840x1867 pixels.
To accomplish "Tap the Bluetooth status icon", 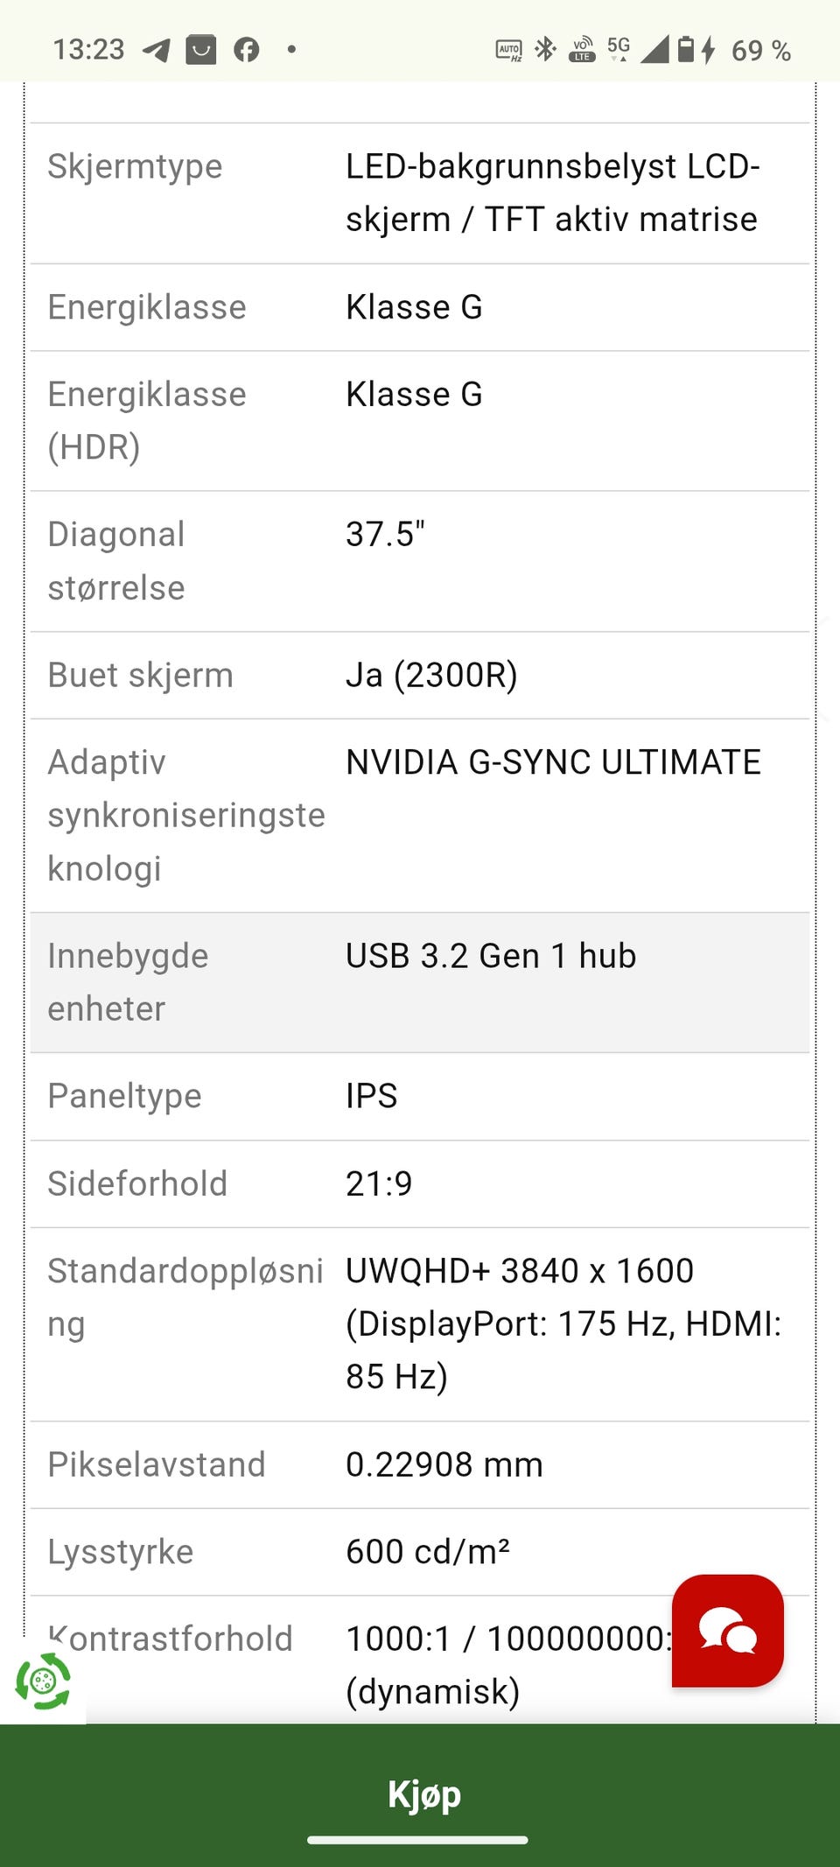I will point(546,49).
